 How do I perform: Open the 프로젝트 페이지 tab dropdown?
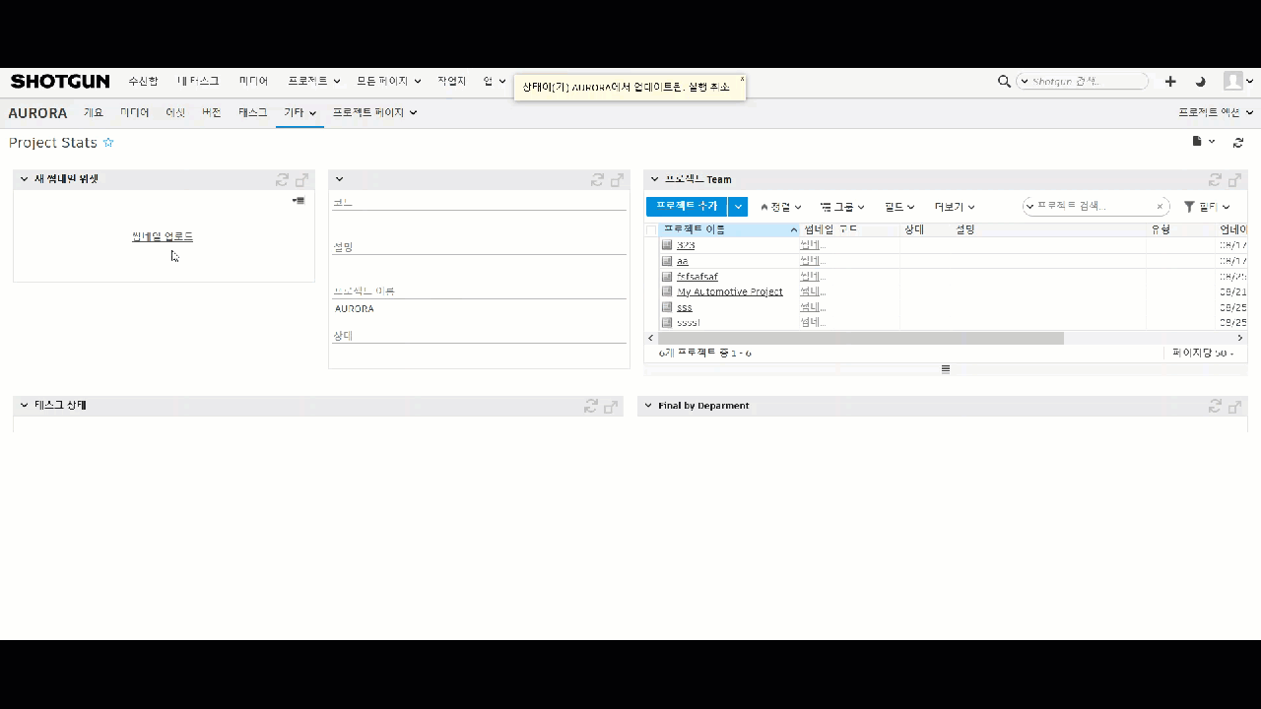tap(375, 113)
